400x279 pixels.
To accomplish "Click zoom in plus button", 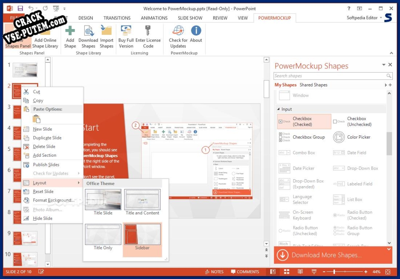I will 366,272.
